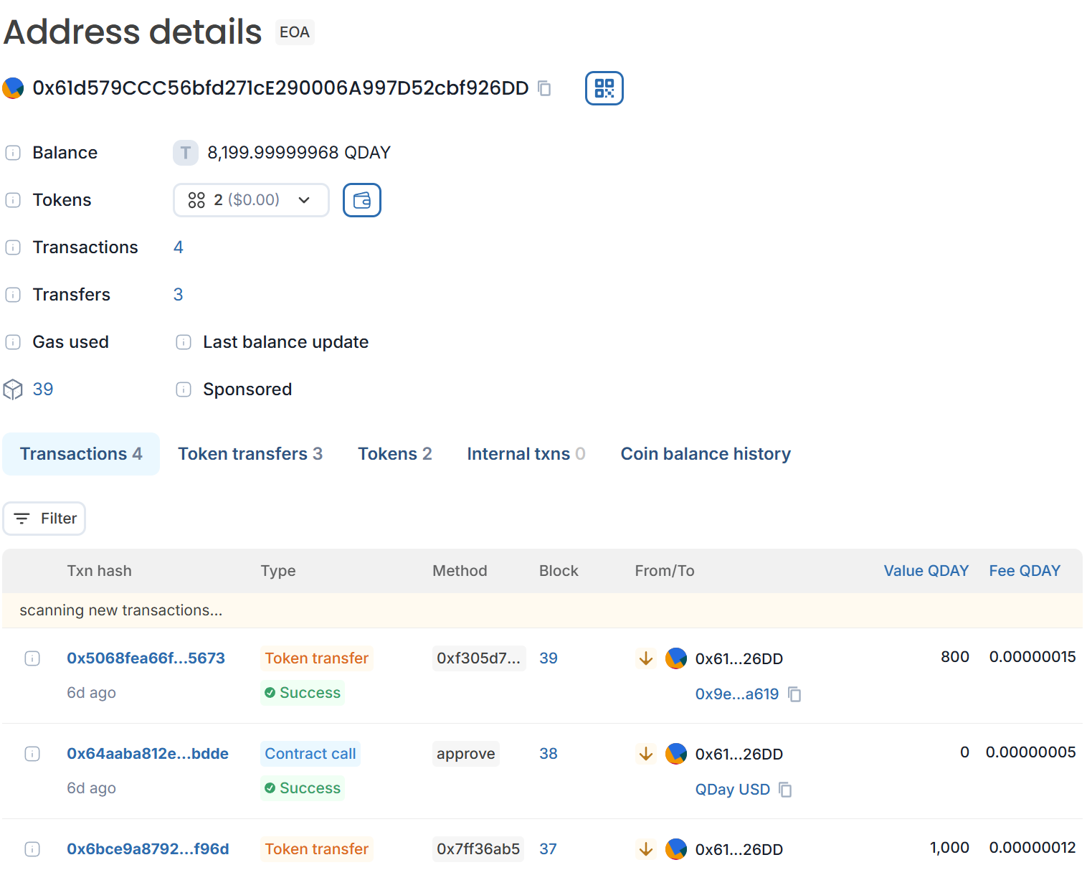
Task: Click the Balance info icon
Action: point(13,153)
